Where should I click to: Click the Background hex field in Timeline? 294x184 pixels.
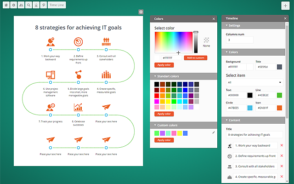236,67
